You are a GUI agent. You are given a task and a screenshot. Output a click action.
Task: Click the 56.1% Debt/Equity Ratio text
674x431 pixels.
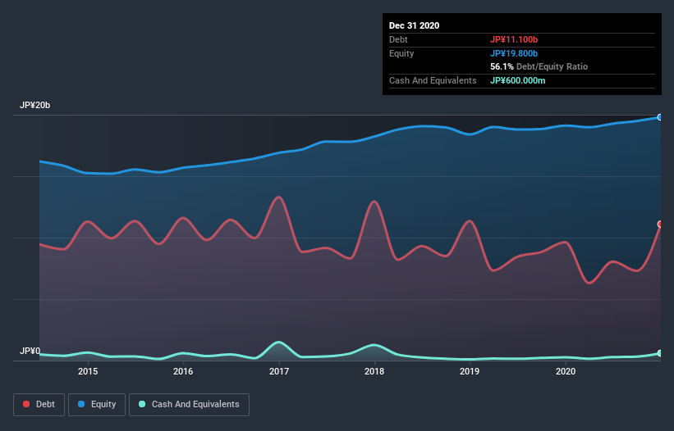[x=539, y=67]
